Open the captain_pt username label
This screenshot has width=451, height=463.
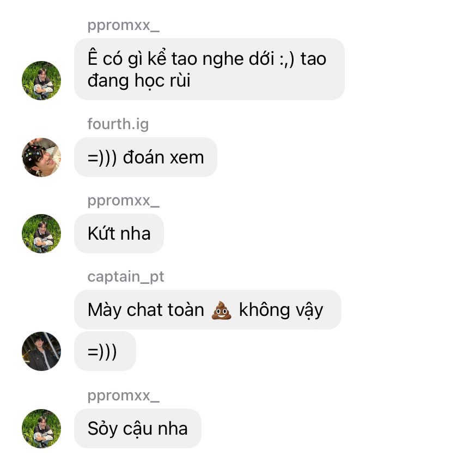125,277
